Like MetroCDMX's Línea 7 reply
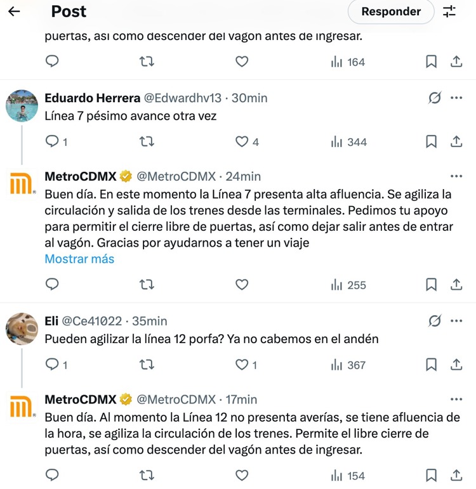Screen dimensions: 476x489 pyautogui.click(x=242, y=285)
